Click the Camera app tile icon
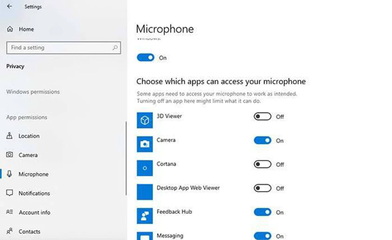 point(145,144)
